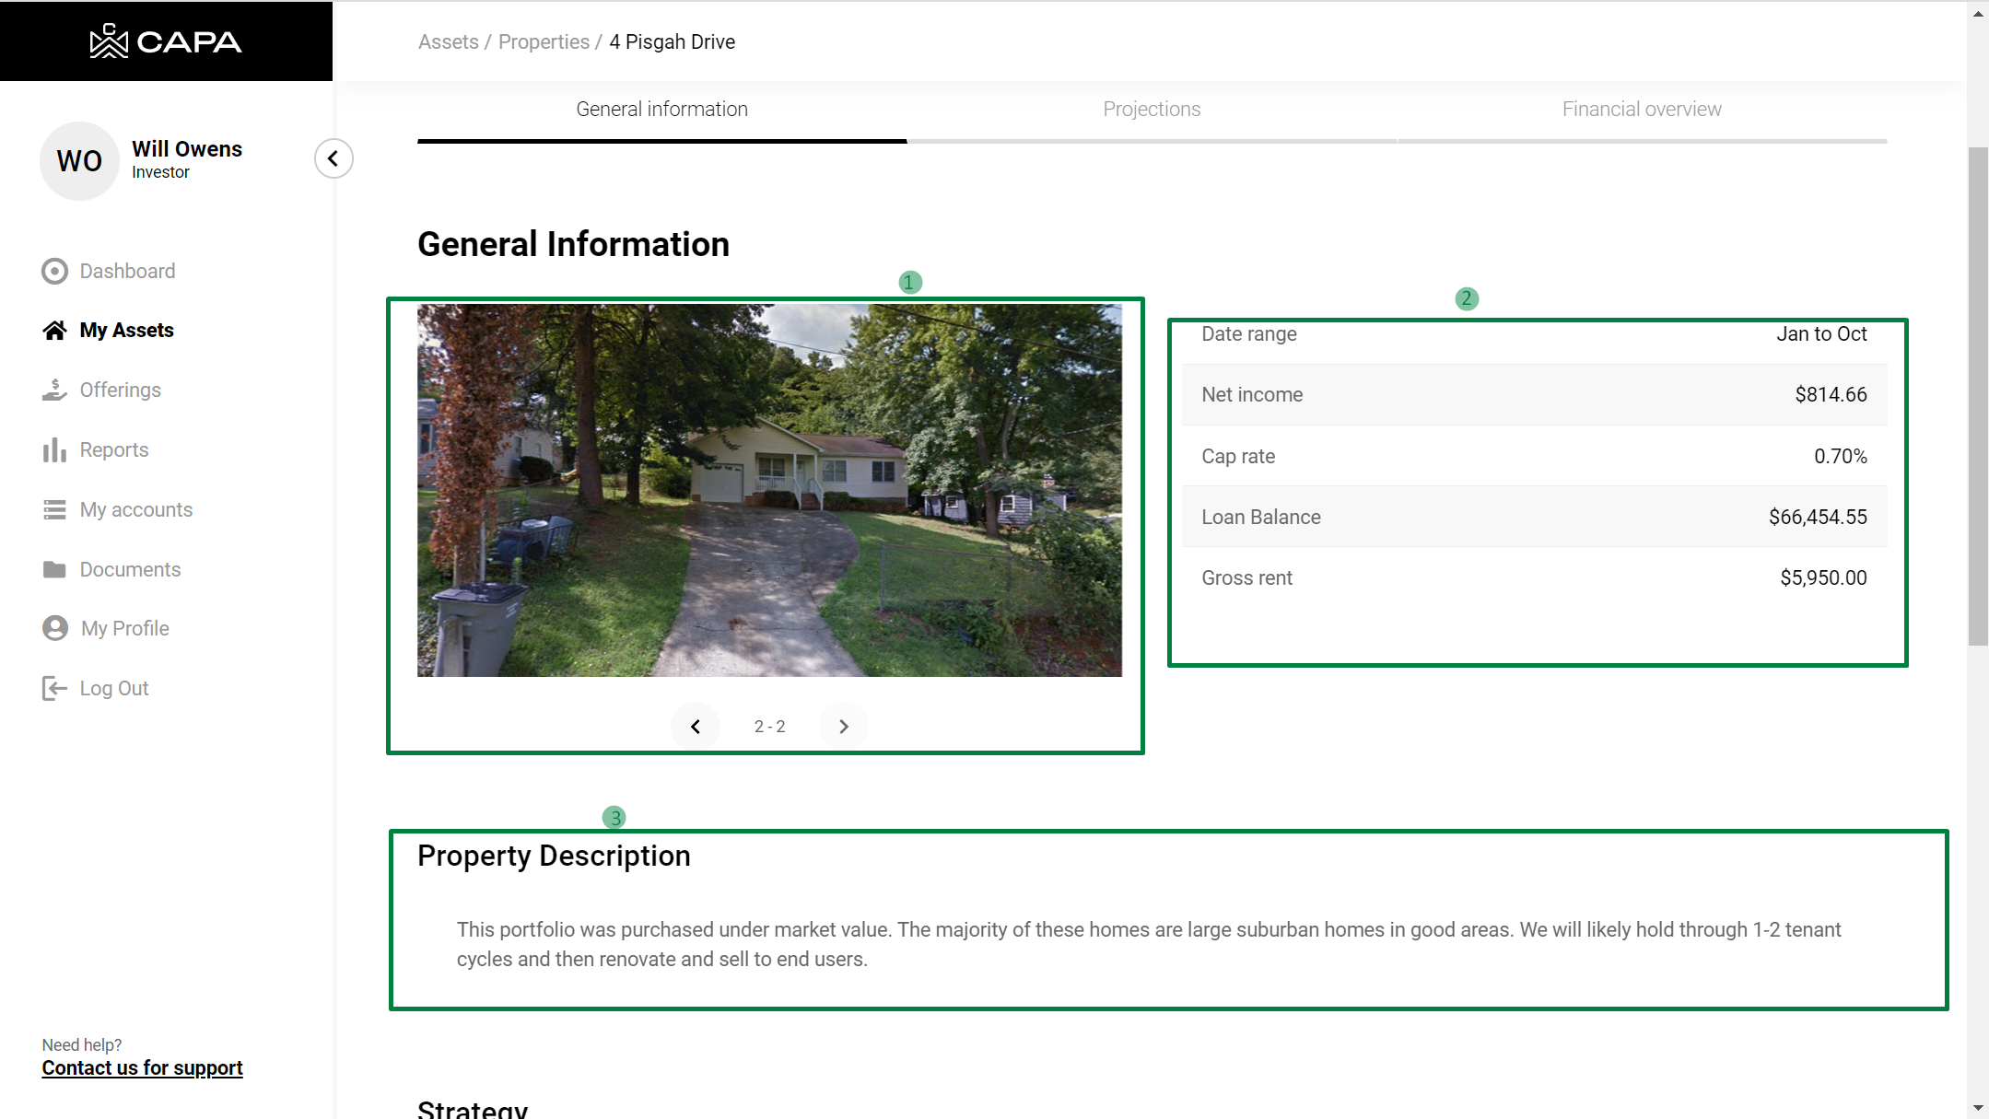Show next property photo
Viewport: 1989px width, 1119px height.
pyautogui.click(x=844, y=727)
